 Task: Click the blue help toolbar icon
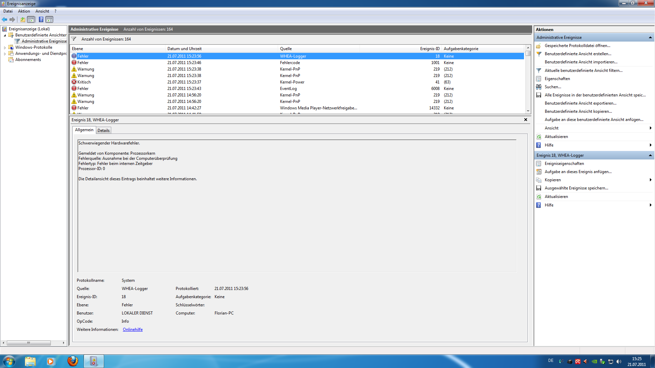click(x=41, y=19)
